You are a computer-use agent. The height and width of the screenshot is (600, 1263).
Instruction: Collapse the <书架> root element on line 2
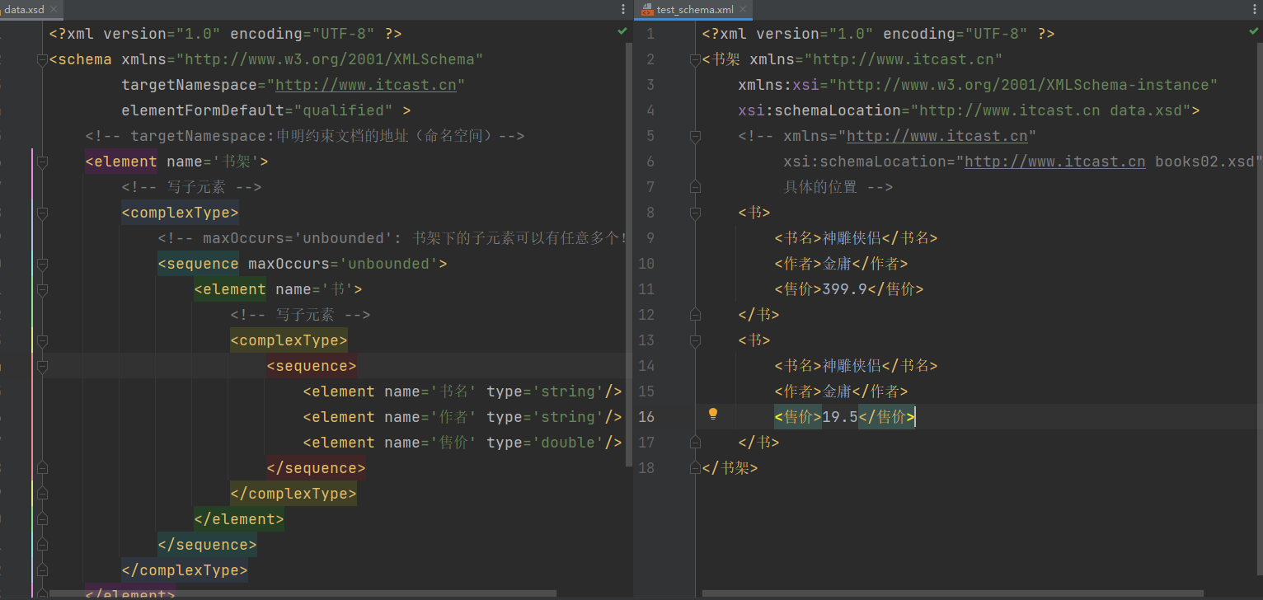pos(695,59)
